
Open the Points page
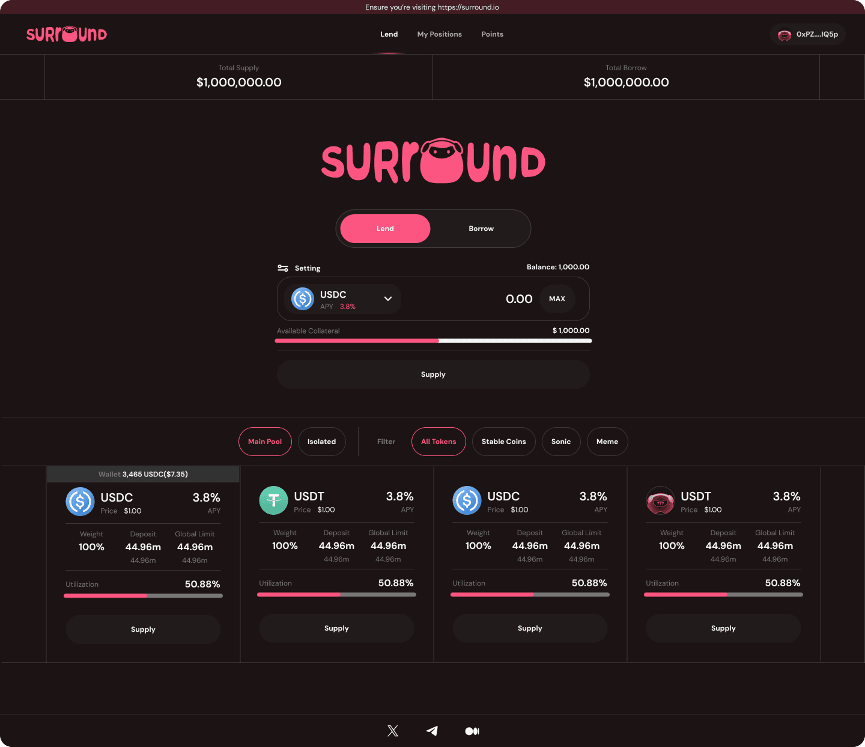click(492, 34)
